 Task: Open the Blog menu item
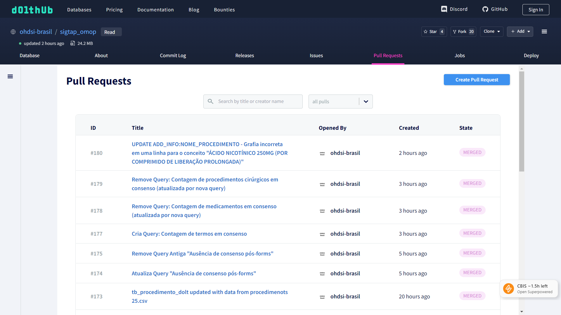tap(194, 9)
